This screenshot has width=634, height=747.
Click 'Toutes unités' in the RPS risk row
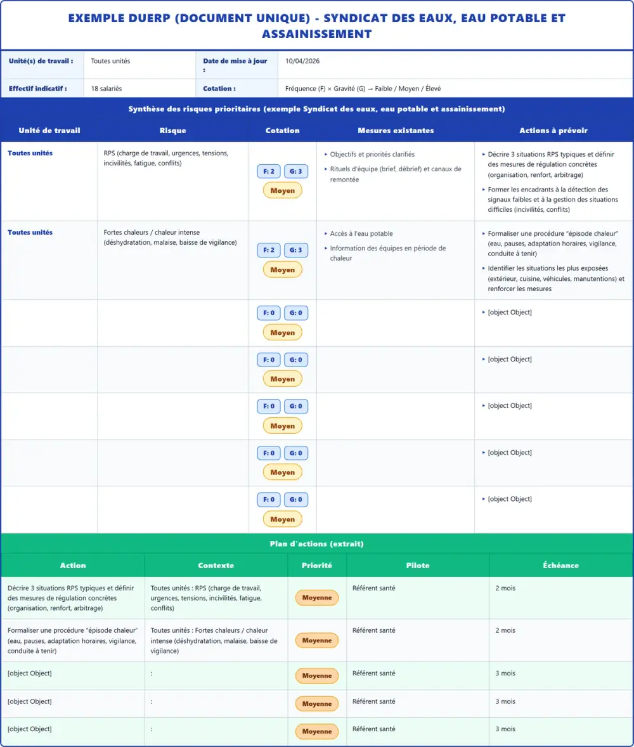click(30, 153)
